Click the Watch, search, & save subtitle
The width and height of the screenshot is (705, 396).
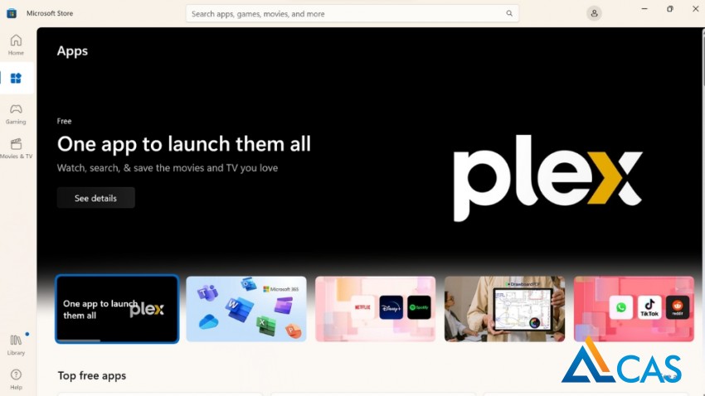[x=168, y=168]
